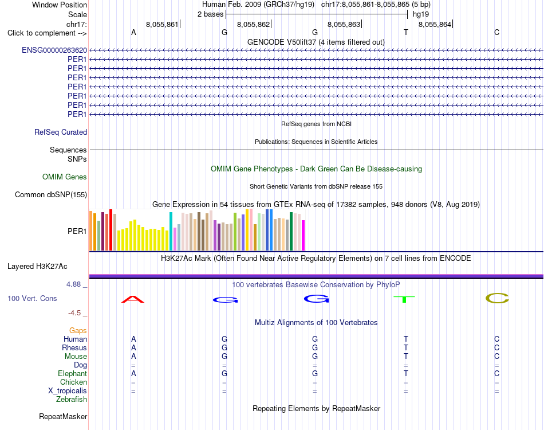Screen dimensions: 544x430
Task: Click 'chr17:8,055,861-8,055,865 (5 bp)' position text
Action: coord(376,5)
